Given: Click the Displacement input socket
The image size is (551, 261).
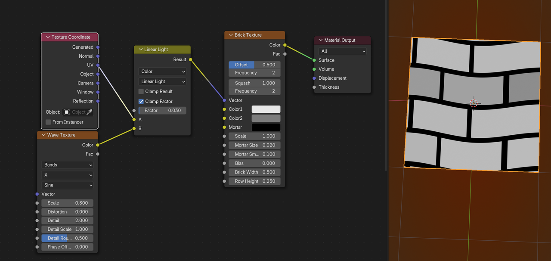Looking at the screenshot, I should click(314, 78).
